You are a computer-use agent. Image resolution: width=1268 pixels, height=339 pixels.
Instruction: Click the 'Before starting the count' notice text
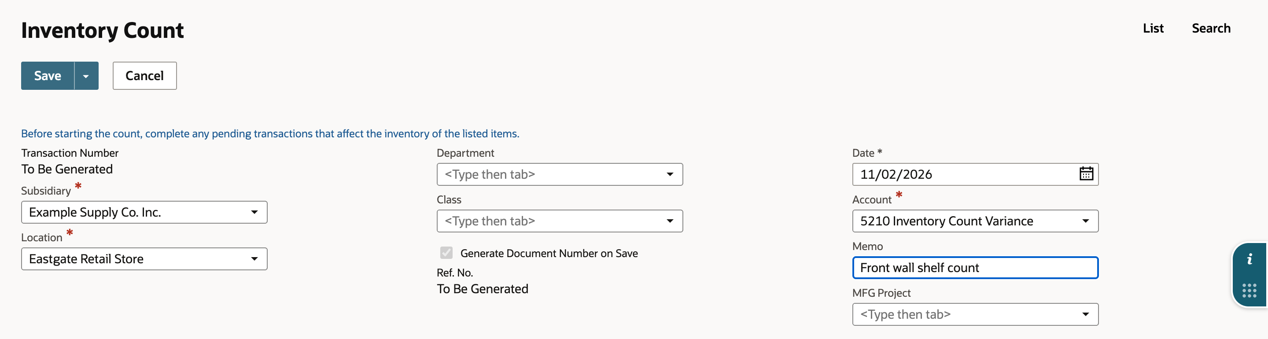270,133
